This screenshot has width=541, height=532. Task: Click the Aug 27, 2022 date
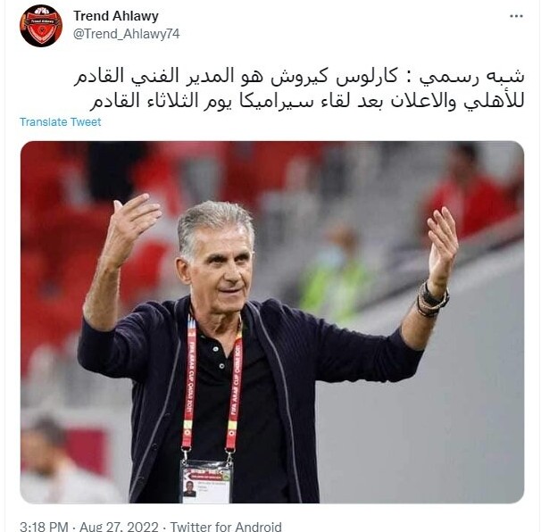pos(119,526)
